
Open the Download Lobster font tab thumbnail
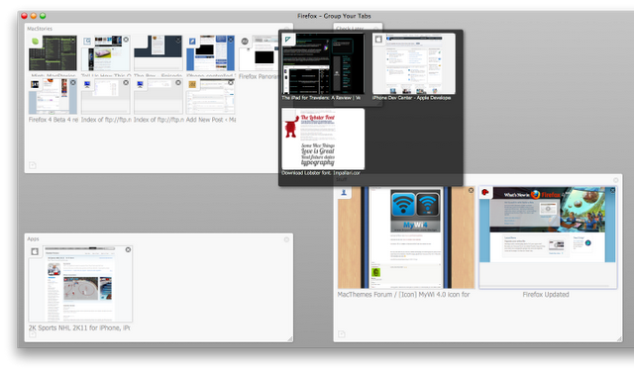tap(323, 139)
